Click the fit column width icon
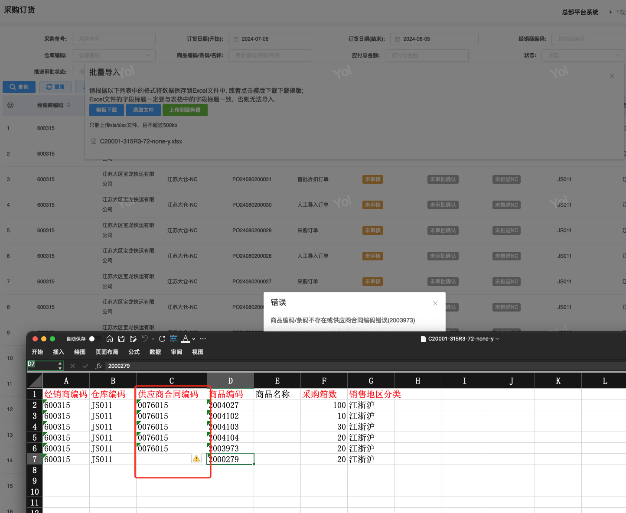 tap(174, 339)
